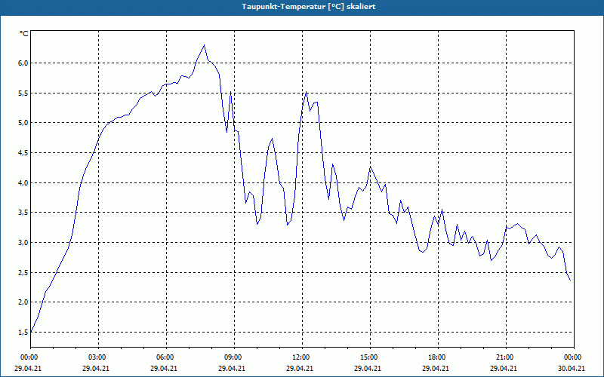Select the '06:00' time label

pyautogui.click(x=164, y=357)
